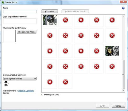Close the Create Synth window
Viewport: 128px width, 111px height.
123,2
